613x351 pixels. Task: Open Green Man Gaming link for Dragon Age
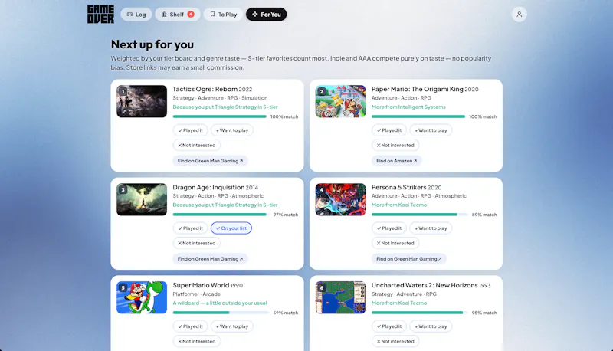pos(210,259)
